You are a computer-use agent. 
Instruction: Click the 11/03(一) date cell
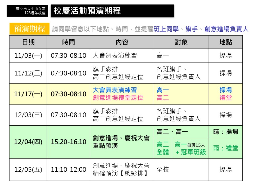tap(28, 56)
